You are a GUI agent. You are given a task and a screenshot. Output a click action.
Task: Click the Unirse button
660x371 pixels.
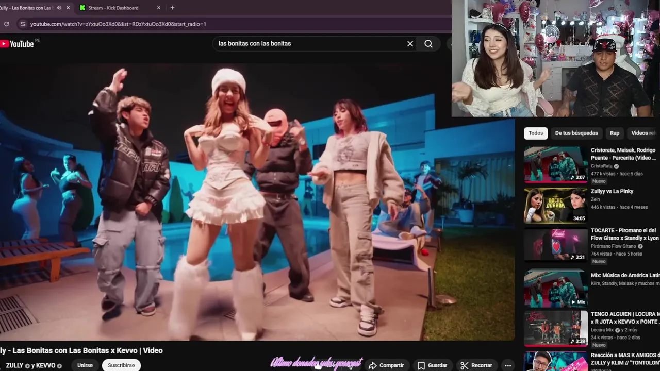tap(85, 365)
